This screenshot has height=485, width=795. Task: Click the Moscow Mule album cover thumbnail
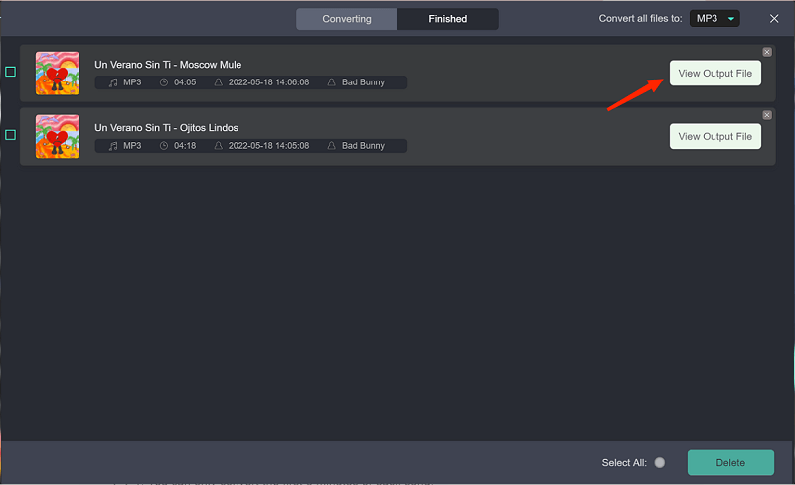click(58, 74)
